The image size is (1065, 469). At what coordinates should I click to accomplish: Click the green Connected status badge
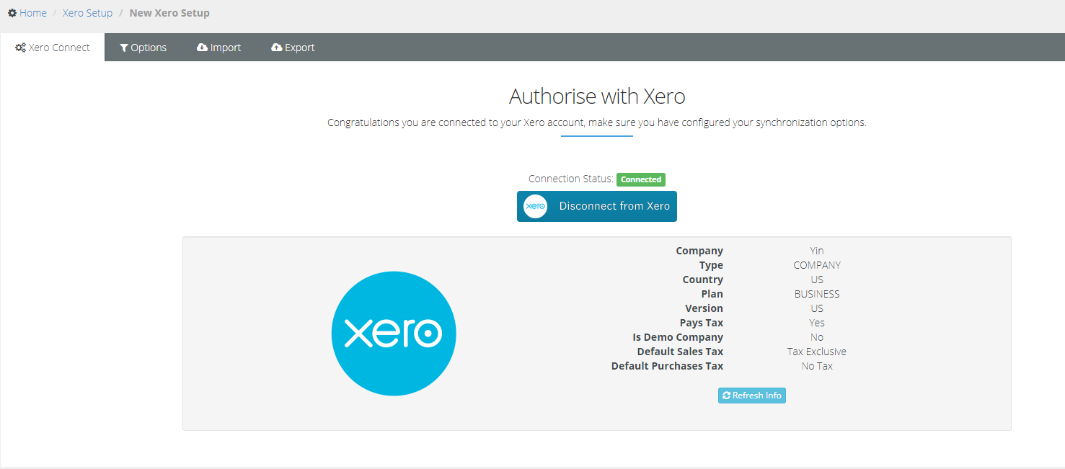pos(640,179)
